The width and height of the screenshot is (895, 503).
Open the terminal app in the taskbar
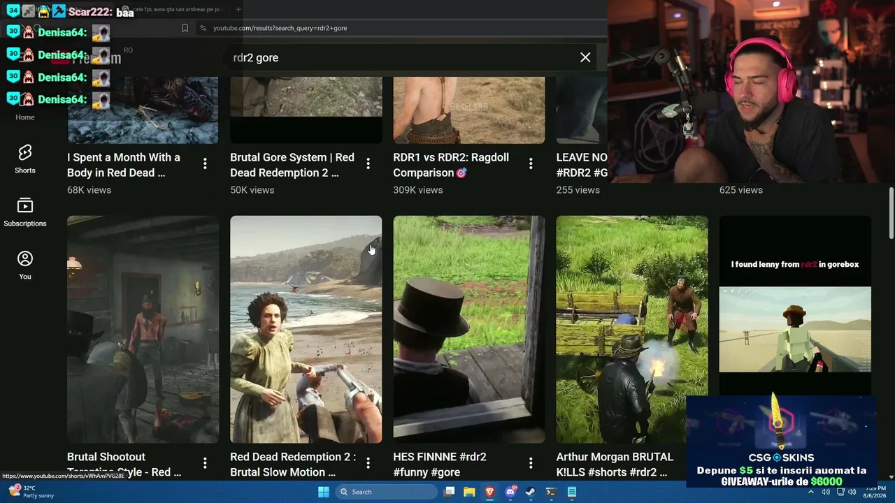551,492
